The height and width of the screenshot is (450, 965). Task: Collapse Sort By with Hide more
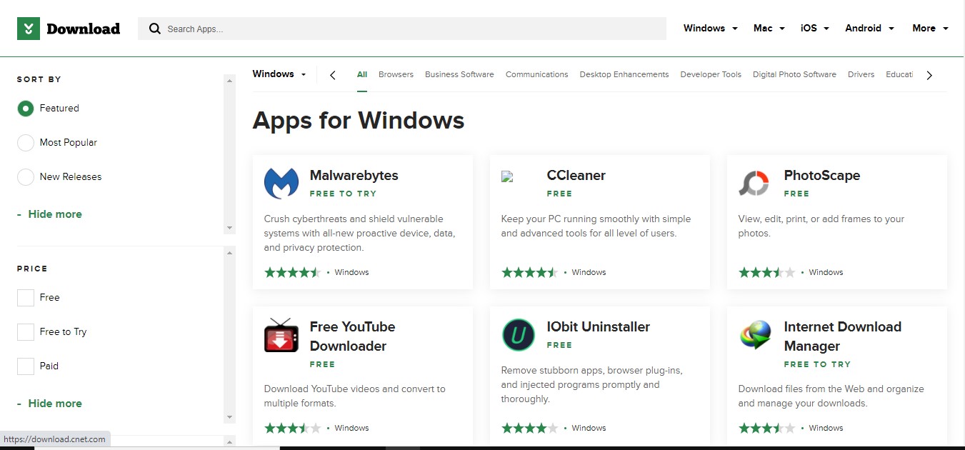coord(49,214)
